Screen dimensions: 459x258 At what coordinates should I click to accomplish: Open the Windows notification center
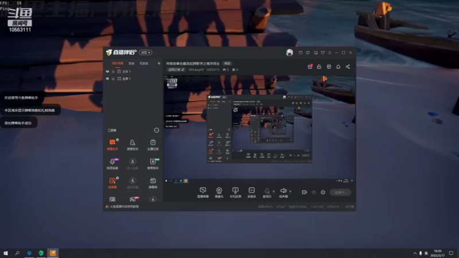pos(451,253)
